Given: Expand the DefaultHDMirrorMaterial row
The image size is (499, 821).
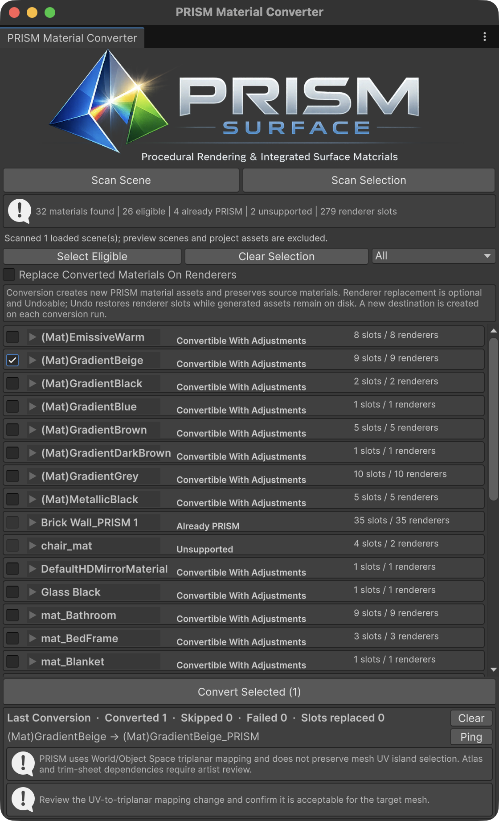Looking at the screenshot, I should click(33, 569).
